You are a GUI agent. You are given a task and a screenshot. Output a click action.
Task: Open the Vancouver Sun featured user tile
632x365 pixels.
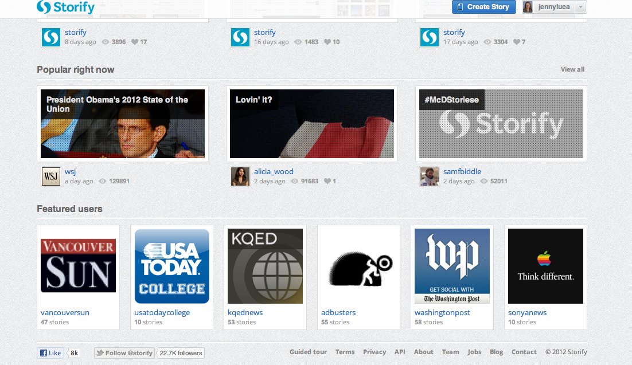point(78,266)
